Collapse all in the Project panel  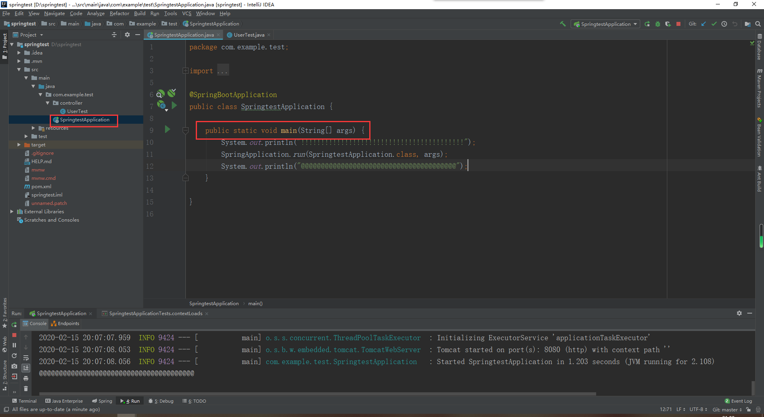pyautogui.click(x=114, y=35)
